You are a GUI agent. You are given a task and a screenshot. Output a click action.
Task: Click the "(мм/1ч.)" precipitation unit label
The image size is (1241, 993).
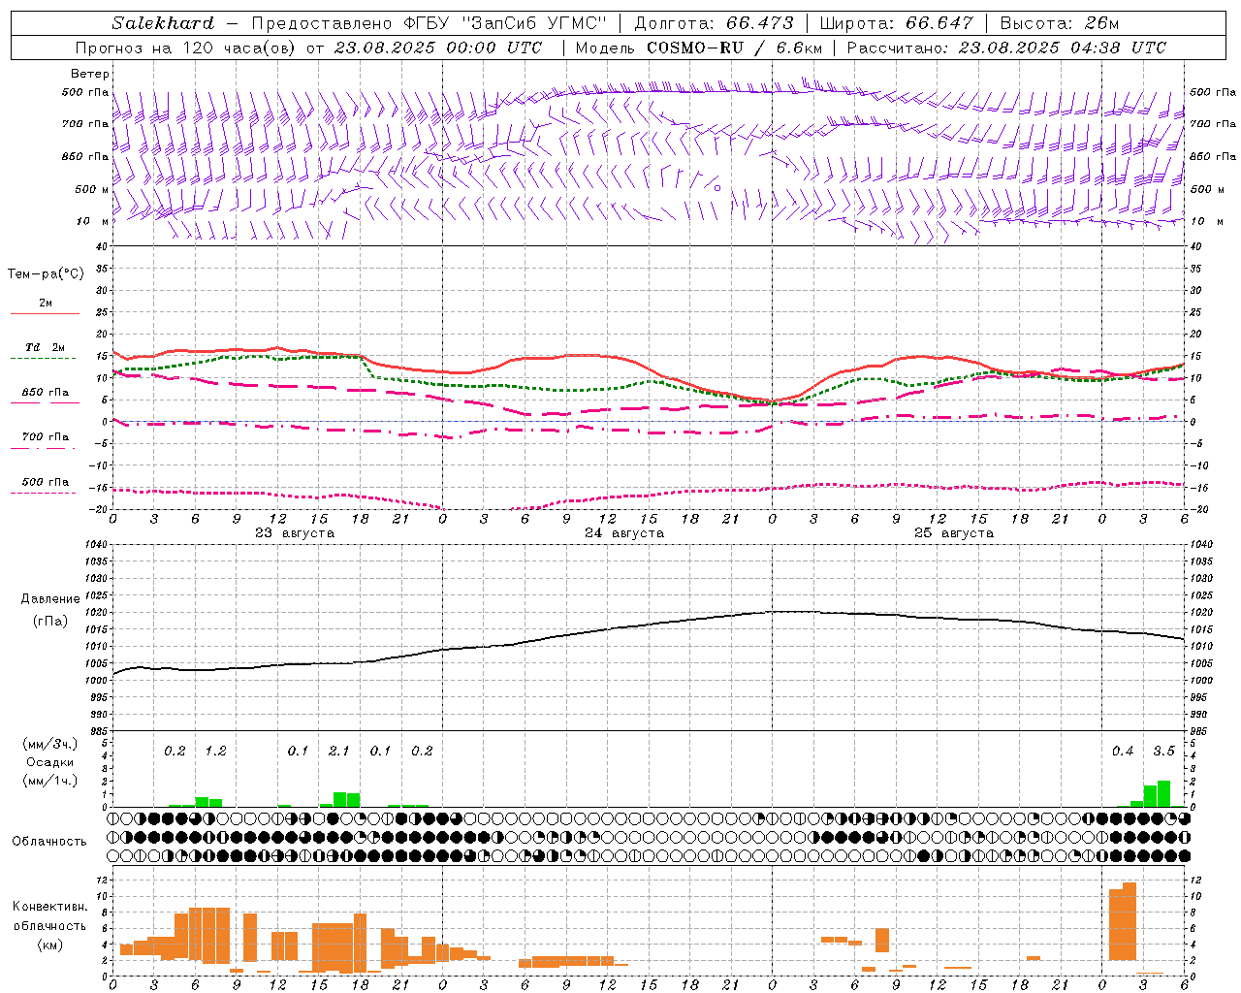coord(50,781)
